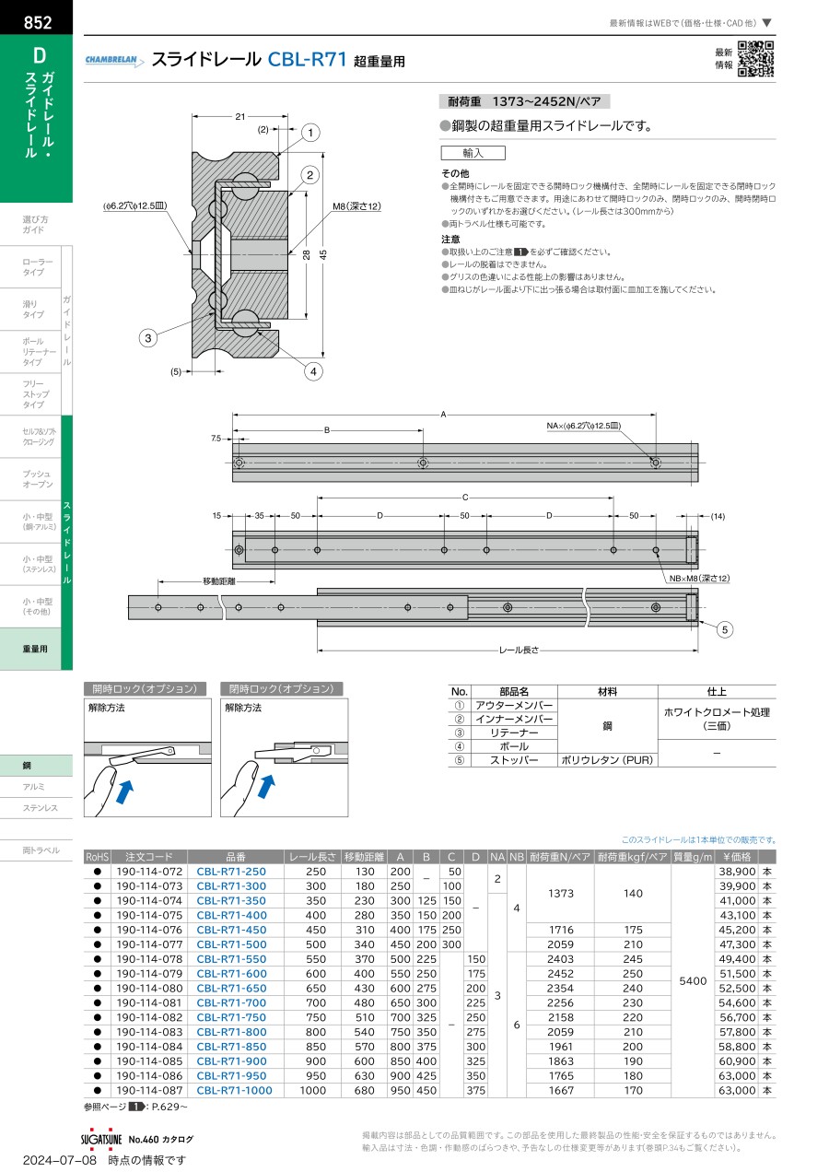Click the P.629 reference page link
The width and height of the screenshot is (829, 1172).
coord(169,1106)
